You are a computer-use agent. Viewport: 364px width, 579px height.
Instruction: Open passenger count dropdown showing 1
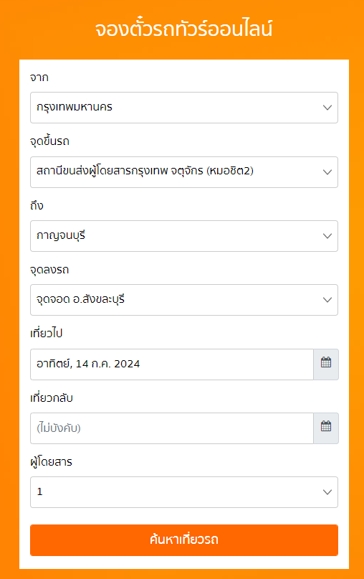pos(184,492)
